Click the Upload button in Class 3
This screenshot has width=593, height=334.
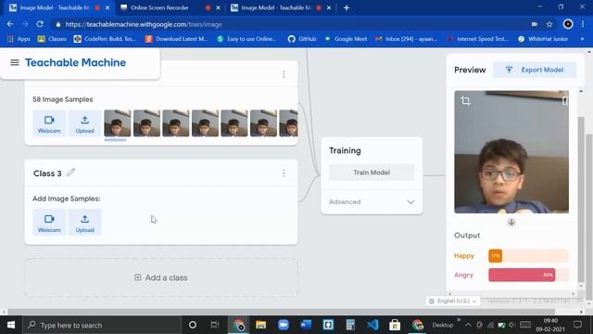[x=84, y=223]
